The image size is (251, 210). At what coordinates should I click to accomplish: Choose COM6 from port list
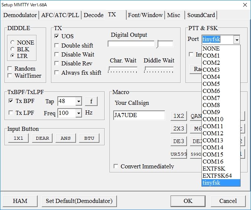click(221, 91)
